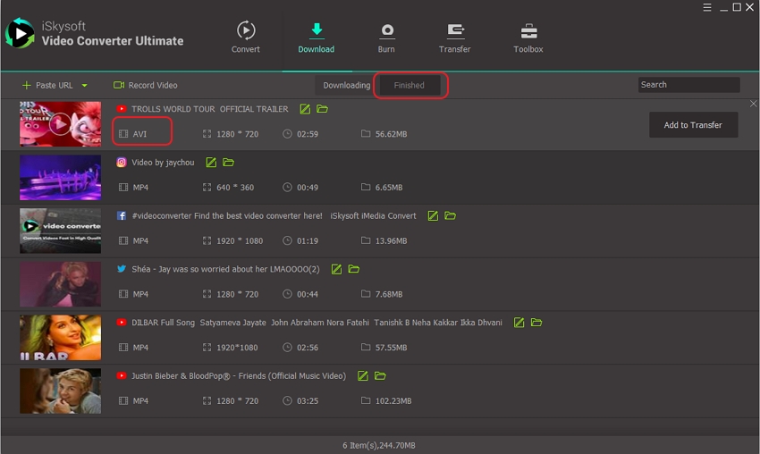Select the Download tab in top navigation
Viewport: 760px width, 454px height.
click(316, 37)
